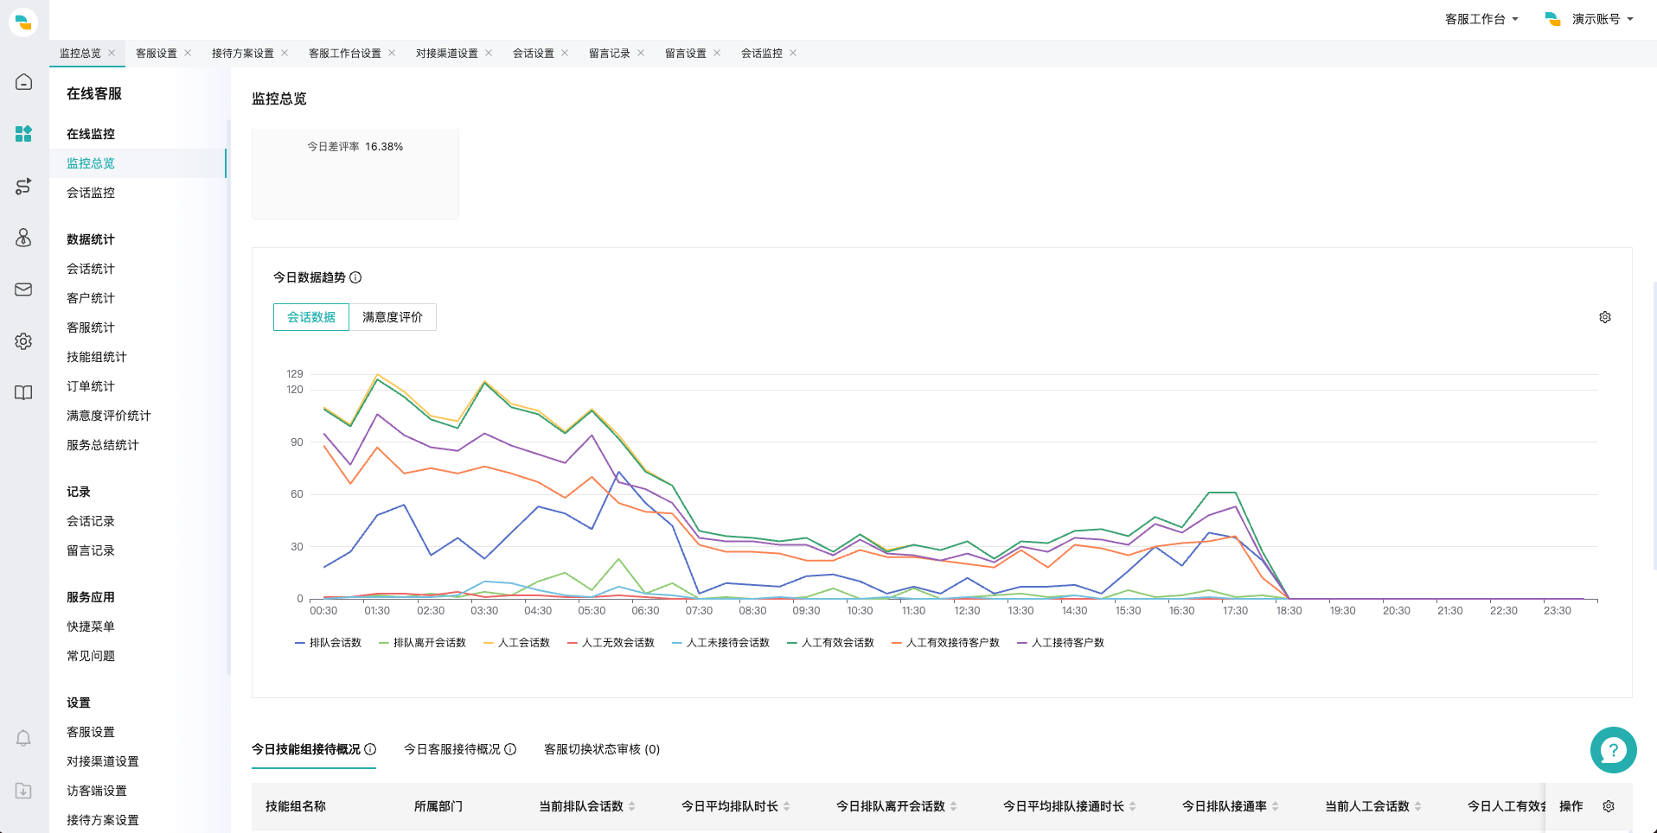Open table column settings gear icon
The width and height of the screenshot is (1657, 833).
coord(1609,806)
